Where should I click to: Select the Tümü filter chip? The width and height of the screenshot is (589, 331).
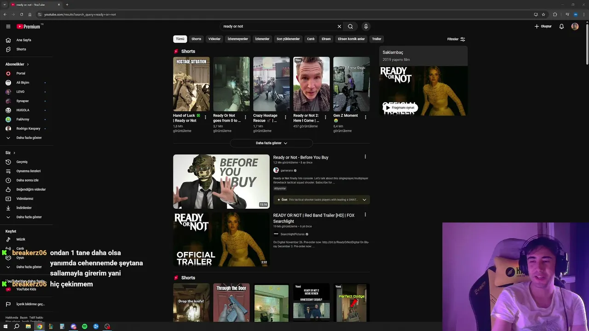click(x=180, y=39)
